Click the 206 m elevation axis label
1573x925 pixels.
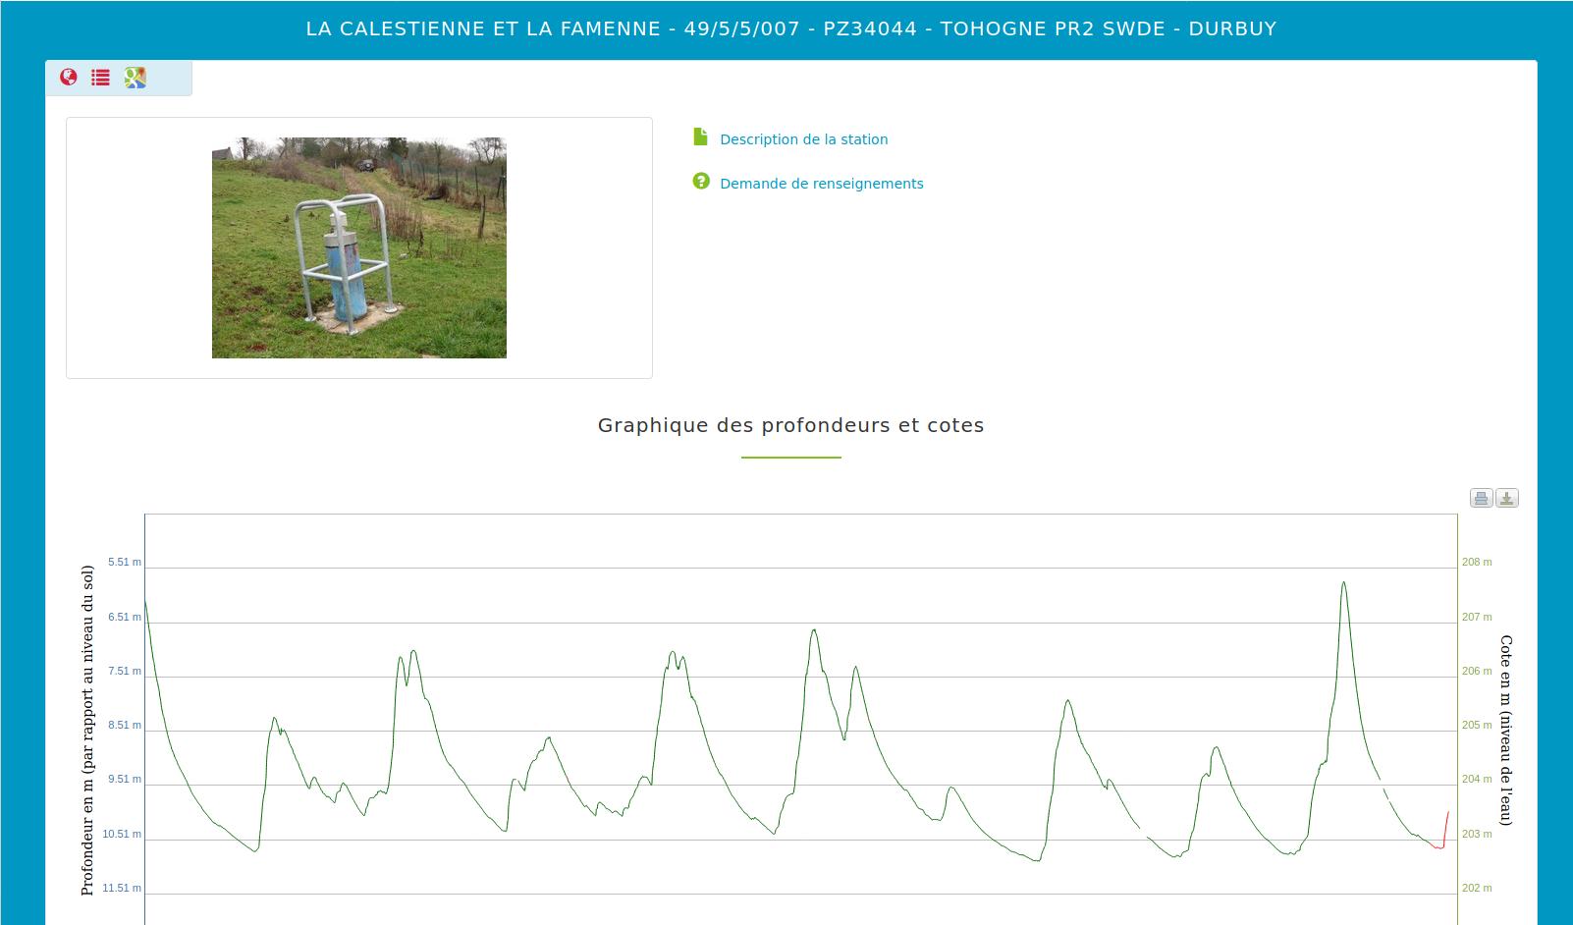(1477, 671)
